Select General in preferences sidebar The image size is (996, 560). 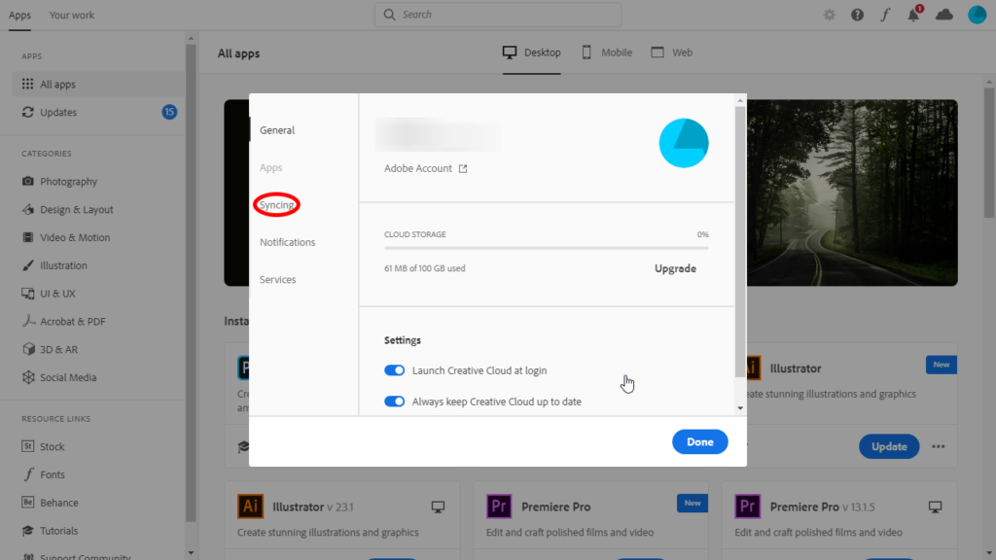[277, 130]
